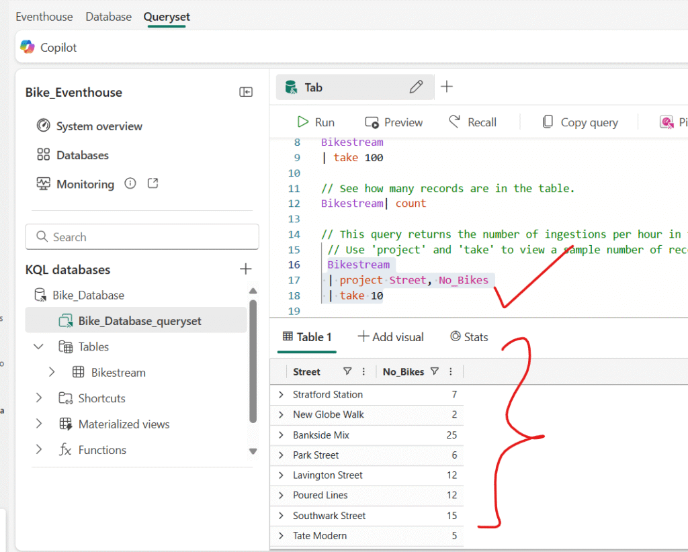Viewport: 688px width, 552px height.
Task: Open the Stats tab
Action: coord(469,336)
